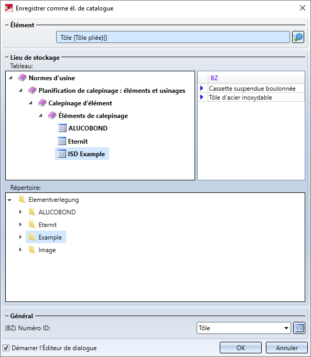Click the Example folder icon
Screen dimensions: 311x357
(x=32, y=237)
